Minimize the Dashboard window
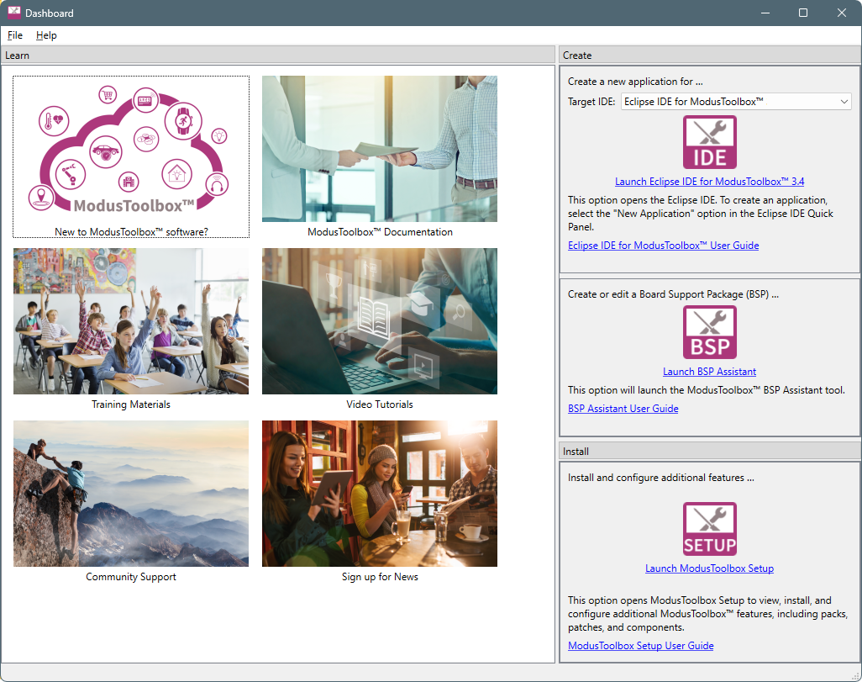This screenshot has width=862, height=682. pyautogui.click(x=765, y=13)
